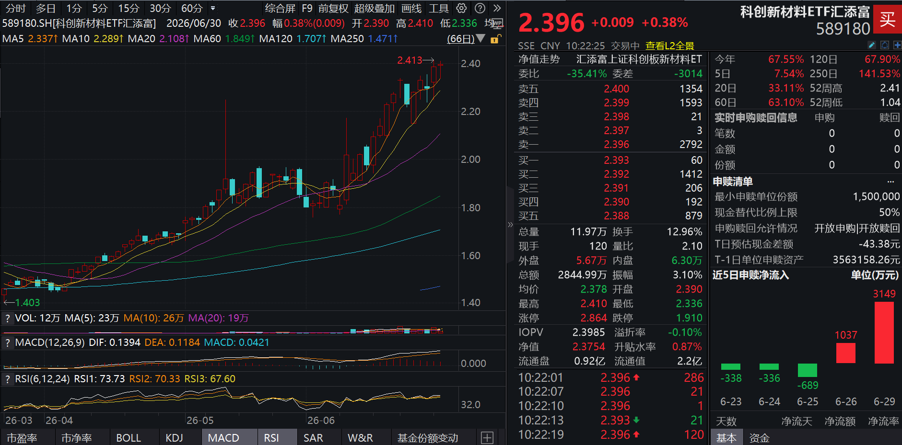
Task: Add stock to watchlist plus icon
Action: pos(897,45)
